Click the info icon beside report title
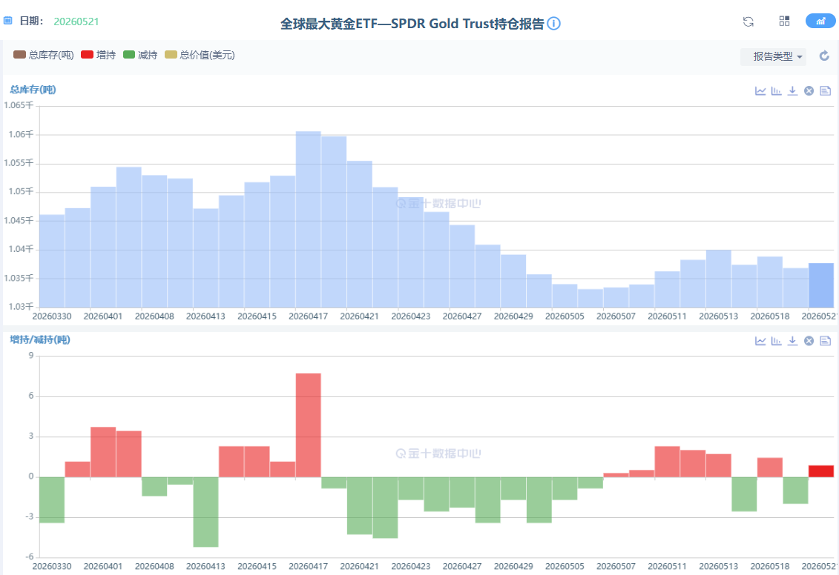 pyautogui.click(x=554, y=24)
